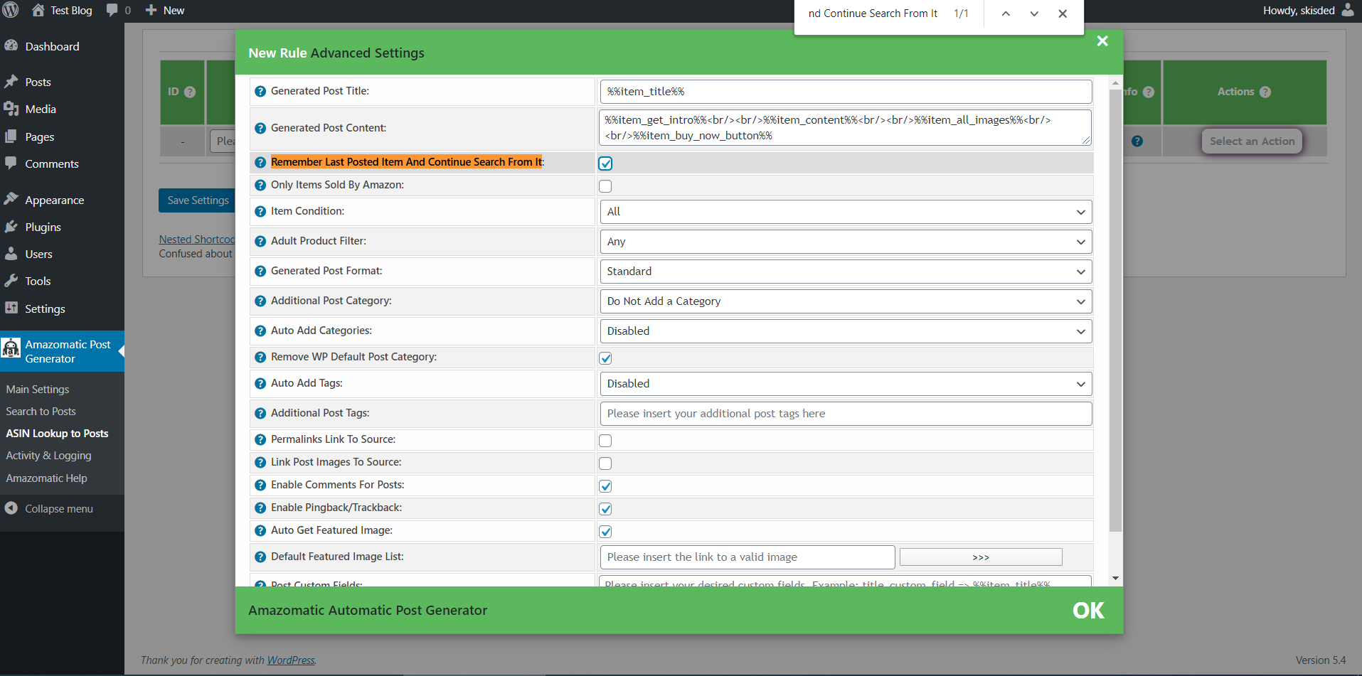This screenshot has width=1362, height=676.
Task: Open the Auto Add Tags dropdown
Action: point(846,384)
